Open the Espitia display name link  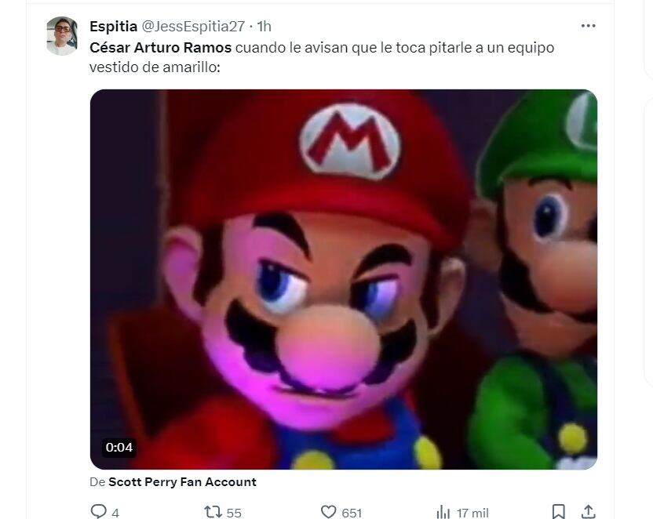click(x=114, y=27)
